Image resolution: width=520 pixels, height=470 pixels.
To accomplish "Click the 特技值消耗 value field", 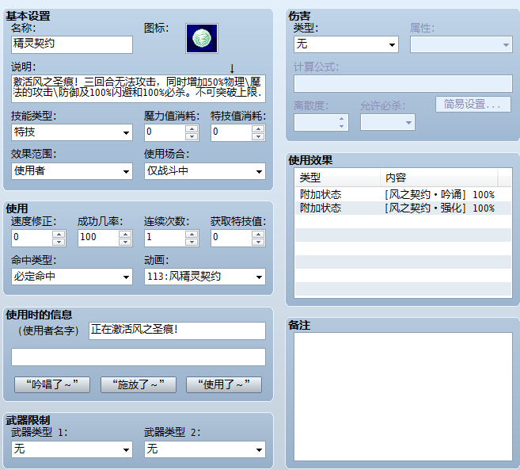I will pos(231,132).
